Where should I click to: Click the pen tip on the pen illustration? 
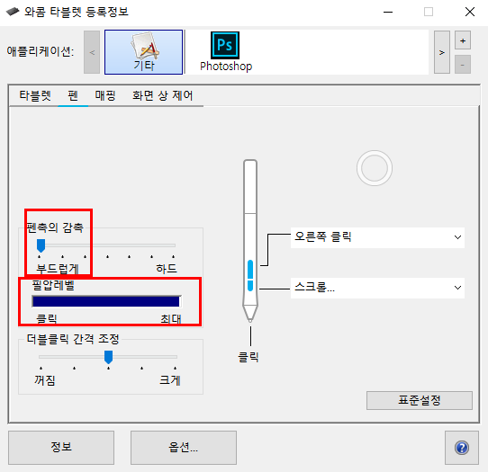pyautogui.click(x=250, y=314)
